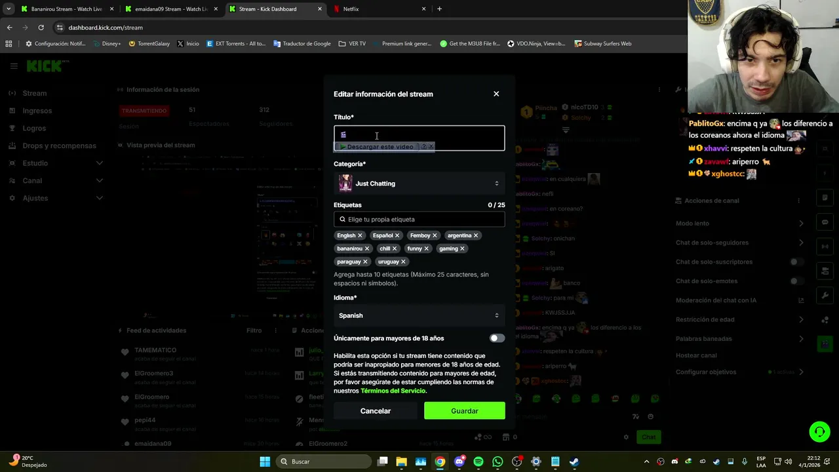839x472 pixels.
Task: Open a new browser tab
Action: click(x=439, y=9)
